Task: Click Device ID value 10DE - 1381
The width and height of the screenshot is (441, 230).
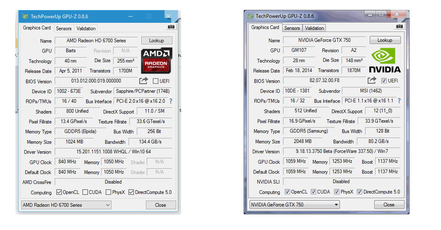Action: 297,90
